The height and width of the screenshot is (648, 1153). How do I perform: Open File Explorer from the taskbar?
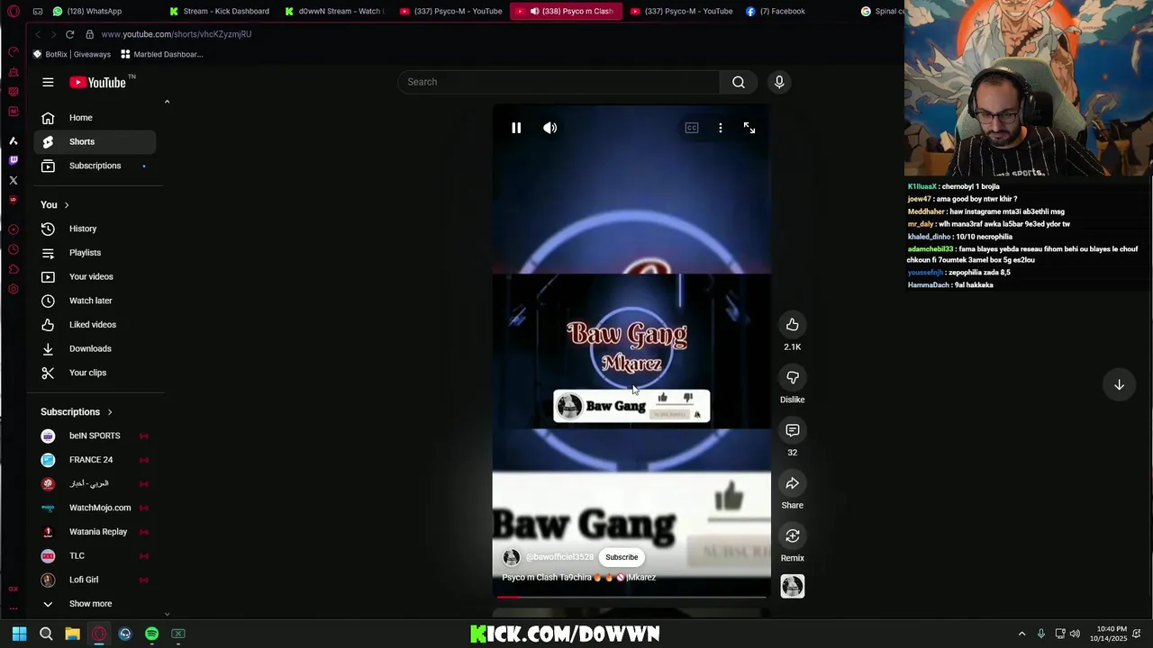pos(72,634)
